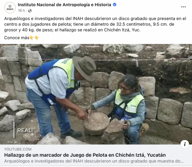This screenshot has height=167, width=192.
Task: Click the public globe privacy icon
Action: pos(30,11)
